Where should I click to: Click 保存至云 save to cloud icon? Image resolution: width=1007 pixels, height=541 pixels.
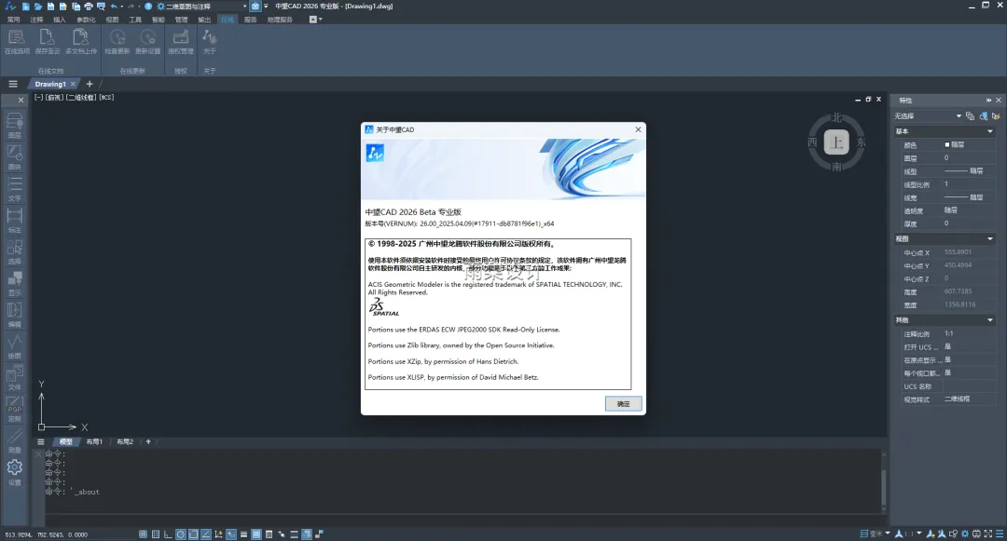point(48,42)
